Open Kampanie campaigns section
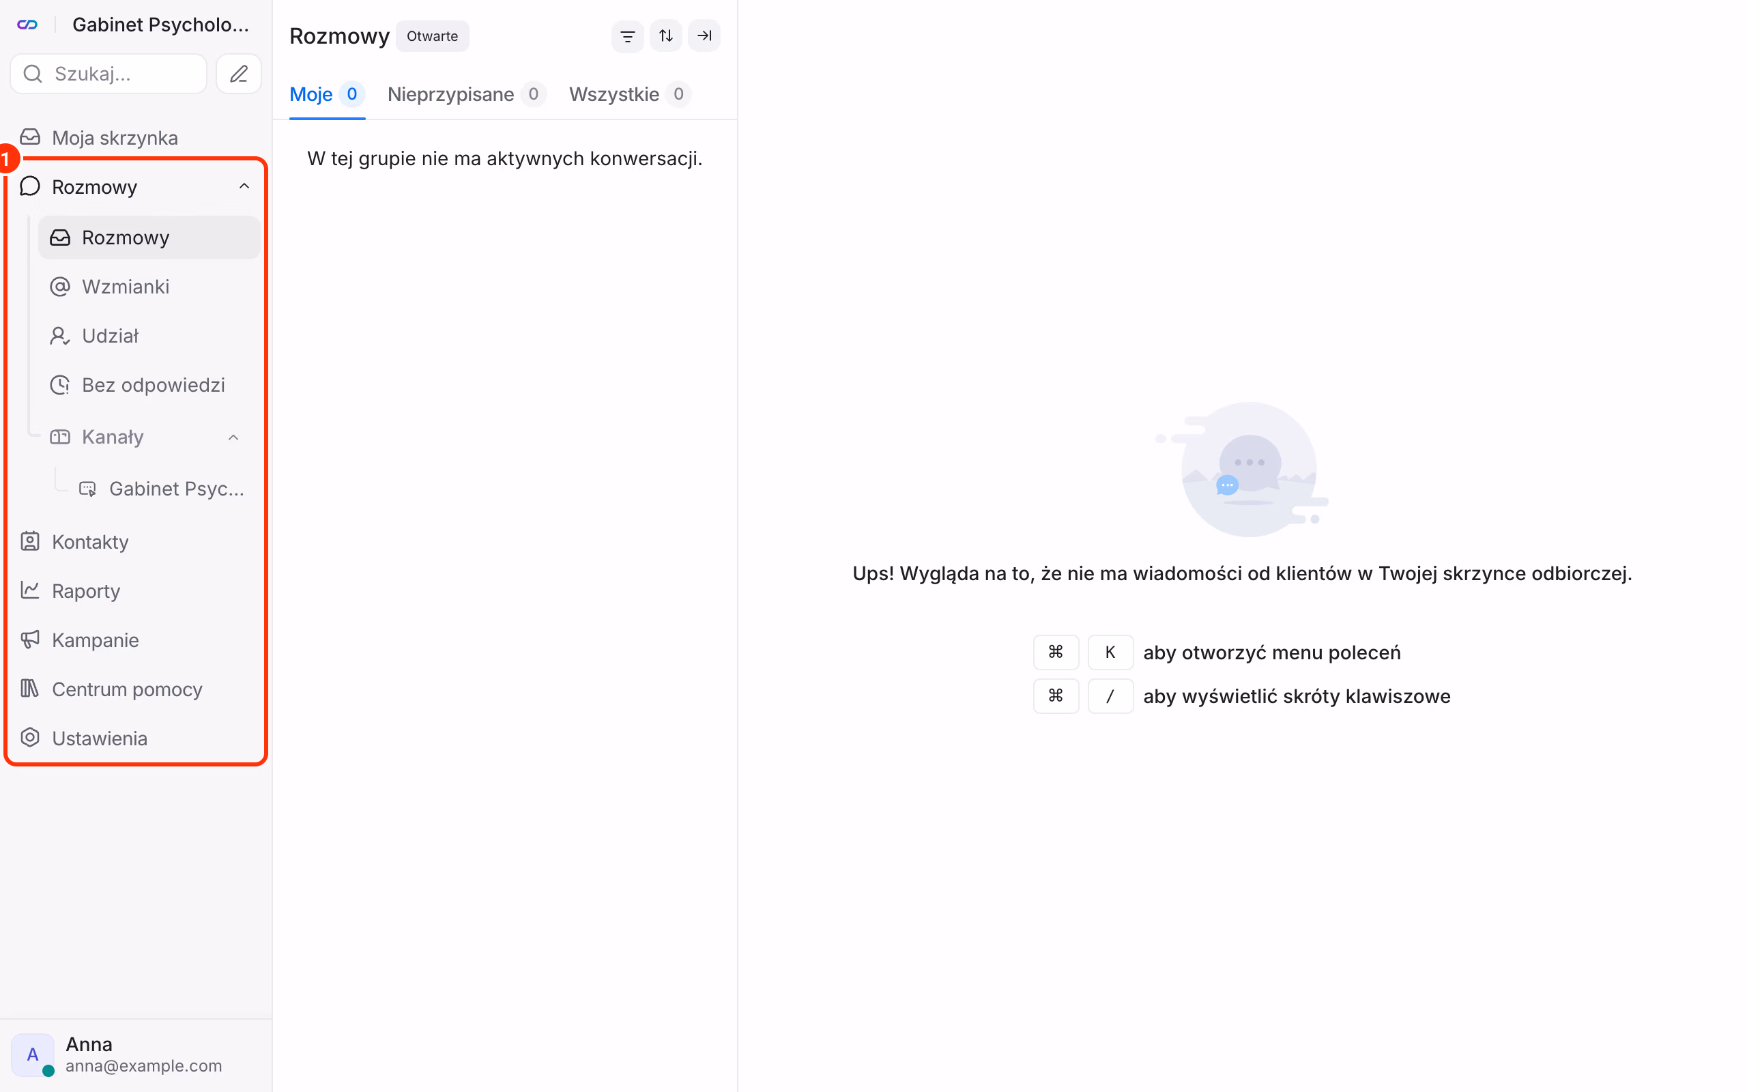Screen dimensions: 1747x1092 (136, 640)
